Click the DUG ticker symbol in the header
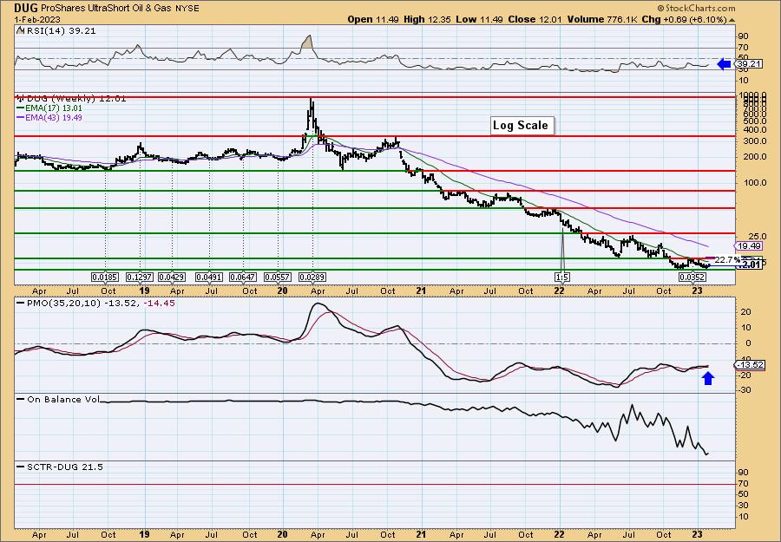Viewport: 781px width, 542px height. tap(24, 8)
